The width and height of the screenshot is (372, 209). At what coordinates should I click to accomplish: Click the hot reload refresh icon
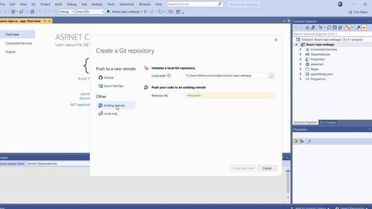(160, 12)
